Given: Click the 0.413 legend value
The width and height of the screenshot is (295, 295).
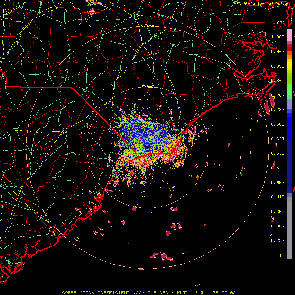Looking at the screenshot, I should tap(278, 197).
